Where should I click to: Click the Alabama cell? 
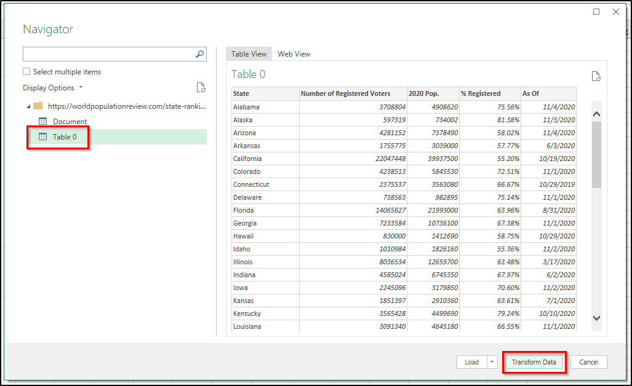click(265, 107)
